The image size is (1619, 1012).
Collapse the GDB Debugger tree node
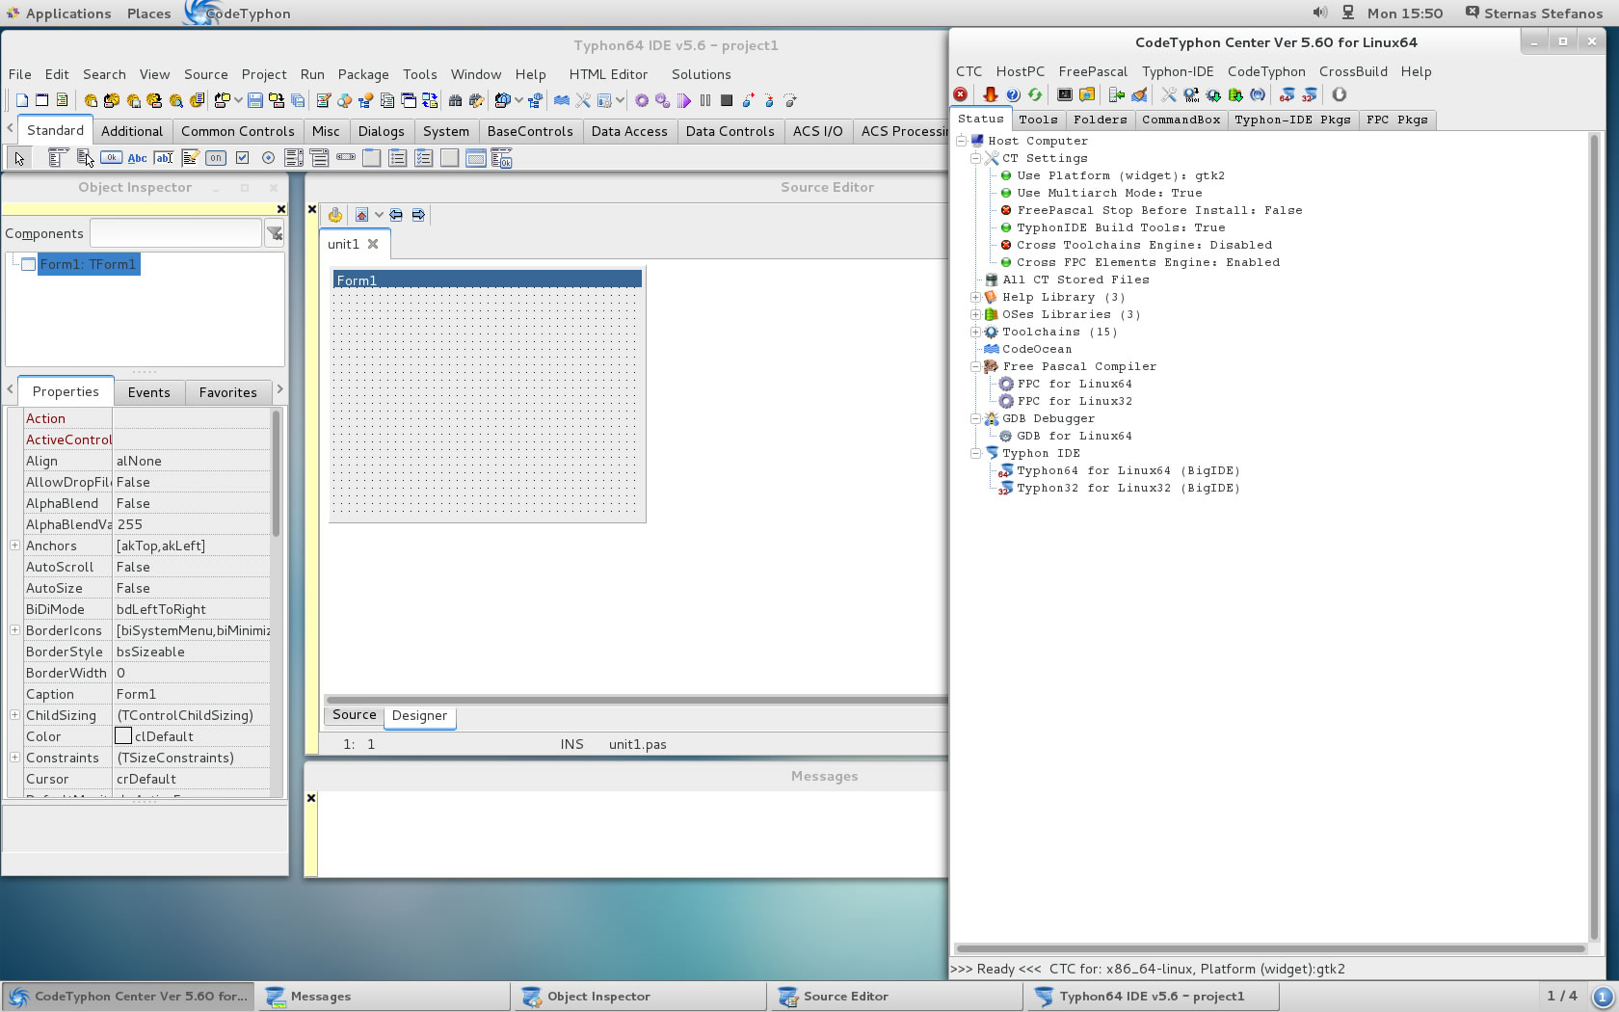[x=975, y=418]
